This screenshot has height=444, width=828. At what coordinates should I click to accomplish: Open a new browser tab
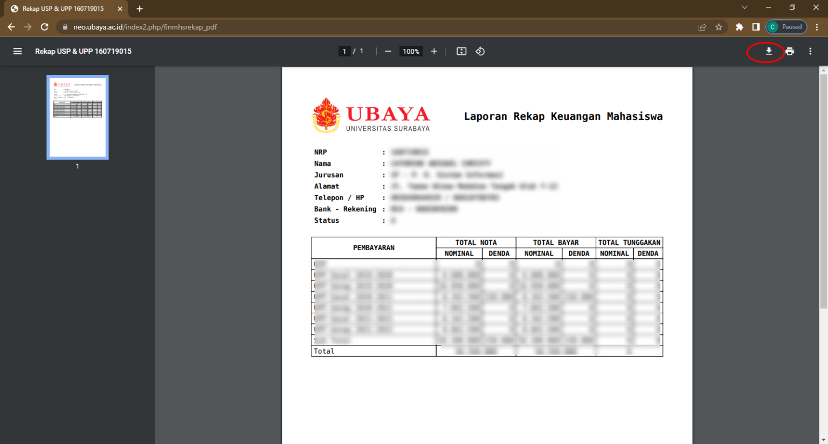tap(139, 8)
